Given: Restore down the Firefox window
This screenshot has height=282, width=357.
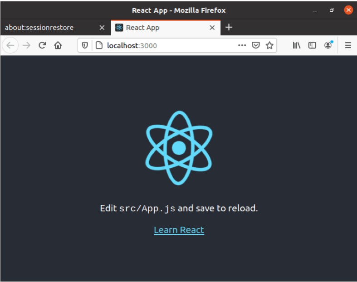Looking at the screenshot, I should click(x=332, y=10).
